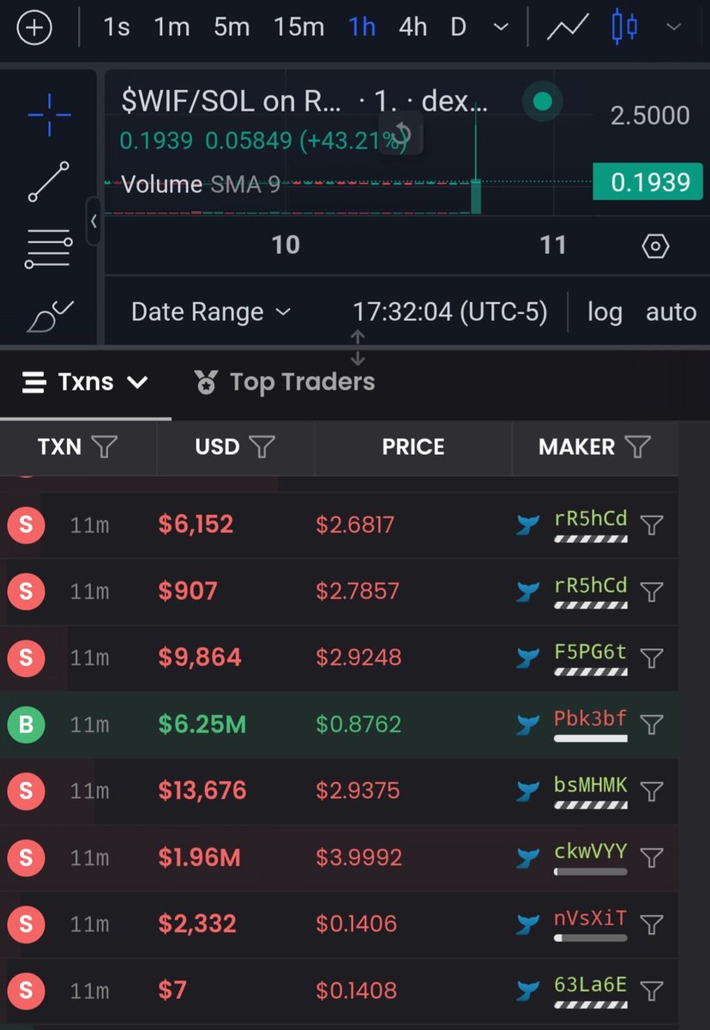Filter by TXN type funnel icon
Viewport: 710px width, 1030px height.
[x=104, y=446]
